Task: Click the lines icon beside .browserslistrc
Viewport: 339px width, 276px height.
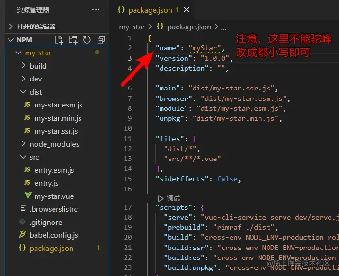Action: (x=23, y=209)
